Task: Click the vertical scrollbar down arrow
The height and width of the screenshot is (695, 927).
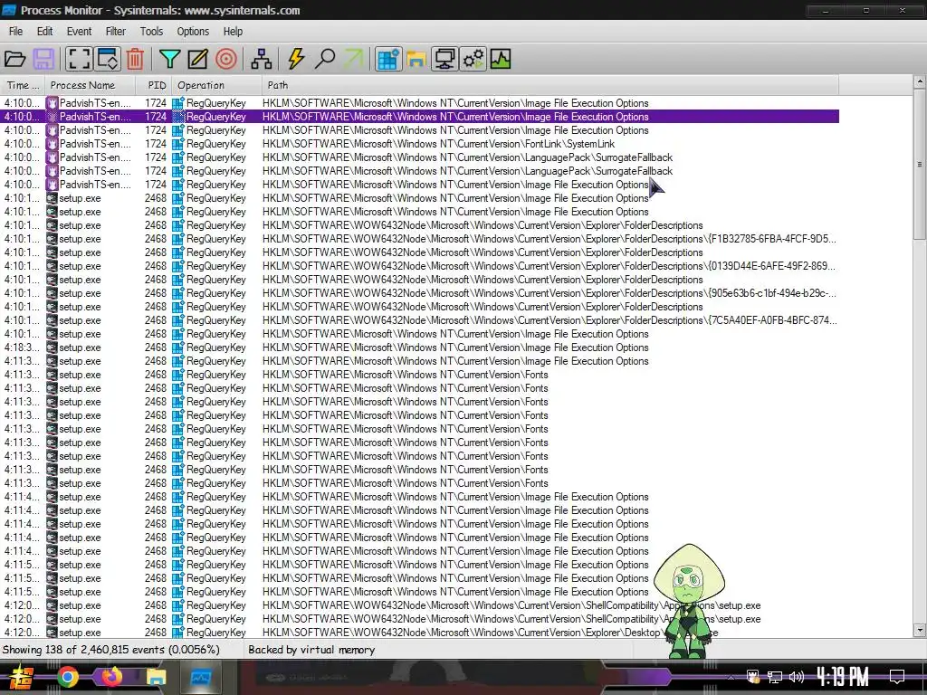Action: point(920,630)
